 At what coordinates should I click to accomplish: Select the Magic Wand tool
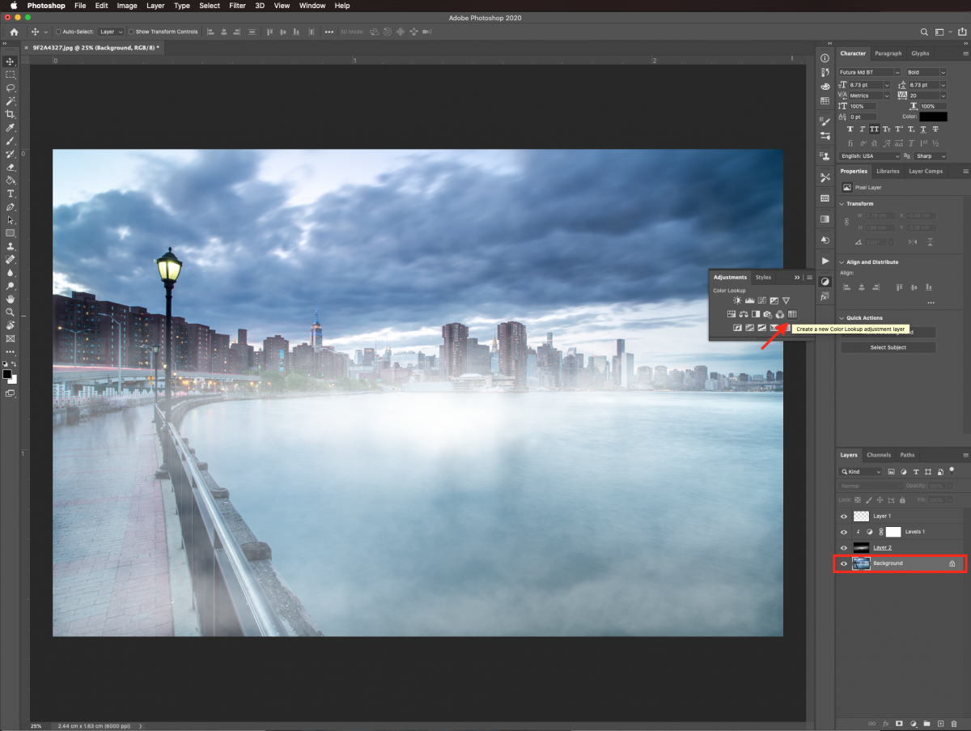click(11, 101)
